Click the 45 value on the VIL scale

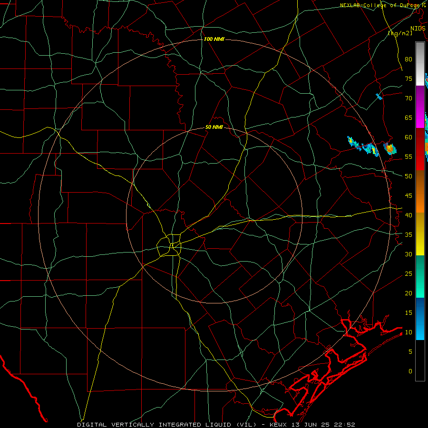coord(409,196)
